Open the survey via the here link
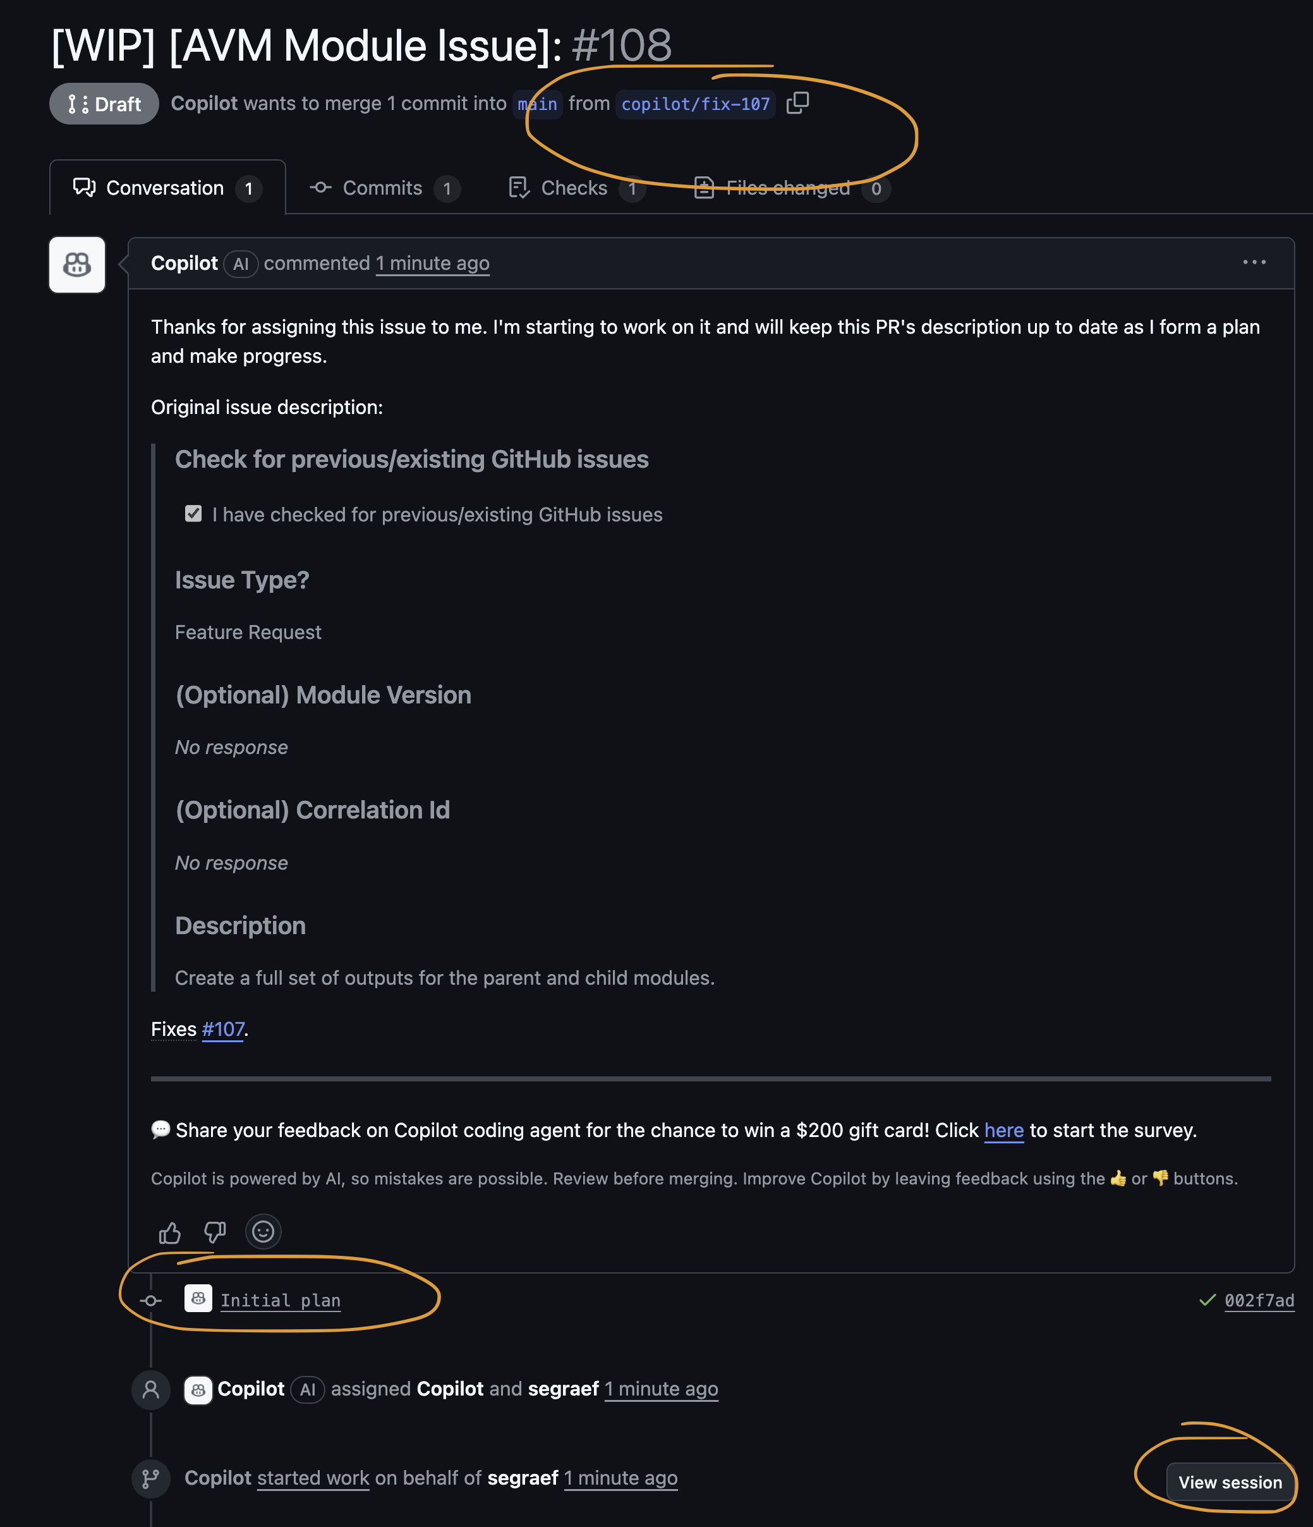The height and width of the screenshot is (1527, 1313). coord(1003,1130)
